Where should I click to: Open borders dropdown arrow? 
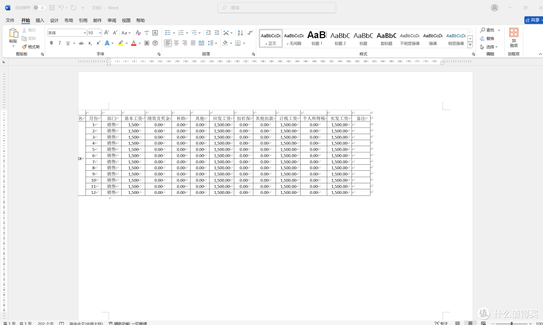coord(244,43)
